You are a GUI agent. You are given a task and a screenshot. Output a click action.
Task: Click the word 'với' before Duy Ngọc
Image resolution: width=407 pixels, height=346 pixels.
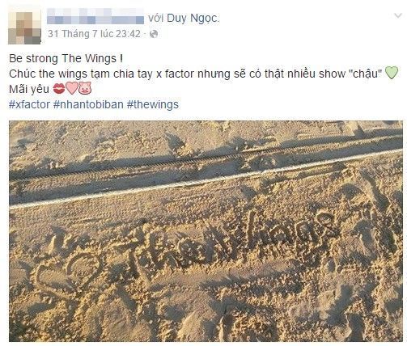[156, 18]
